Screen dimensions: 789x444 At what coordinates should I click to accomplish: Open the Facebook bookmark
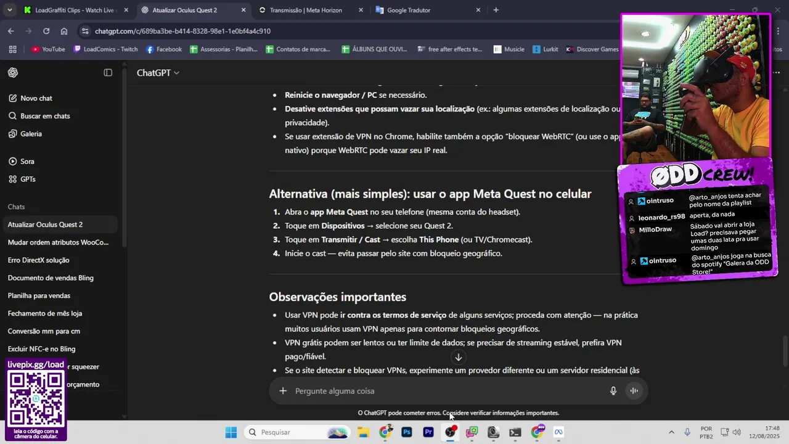(164, 49)
